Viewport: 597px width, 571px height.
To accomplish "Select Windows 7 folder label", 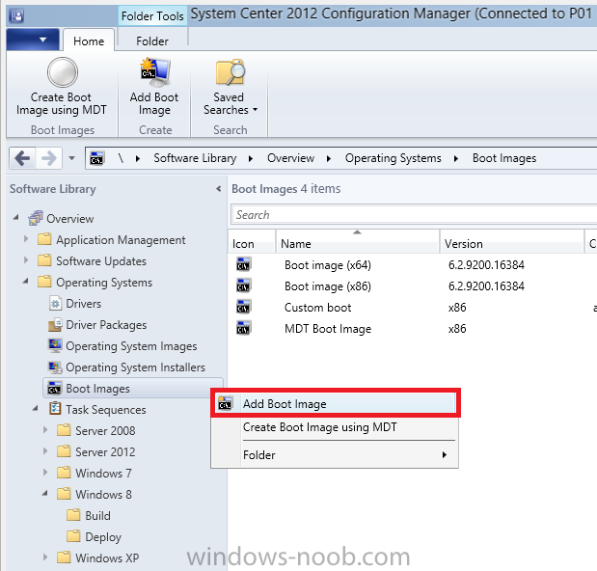I will tap(103, 474).
